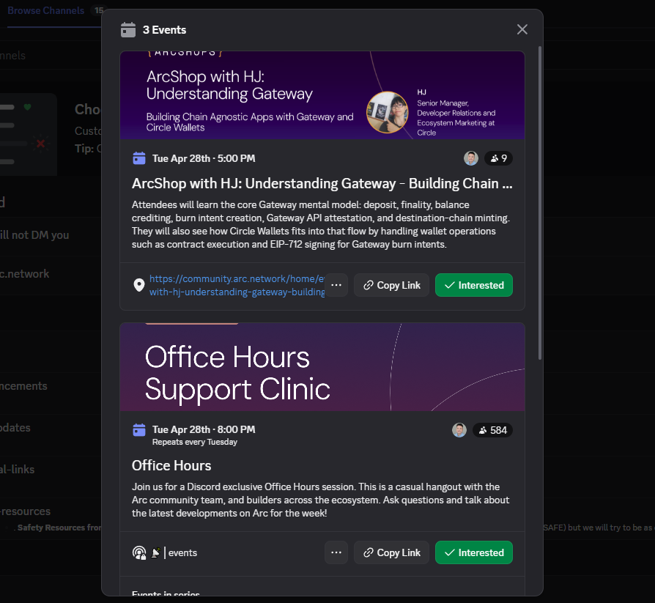655x603 pixels.
Task: Open the ArcShop with HJ event title
Action: pos(322,183)
